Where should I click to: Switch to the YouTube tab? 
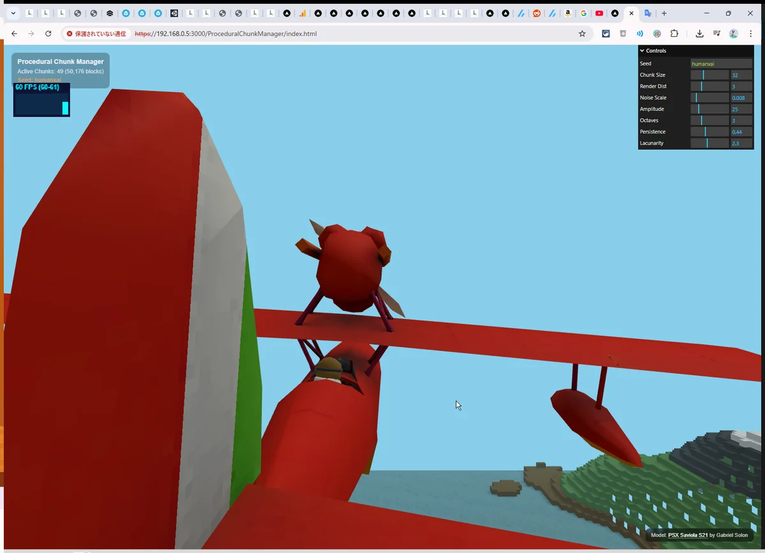click(x=599, y=13)
